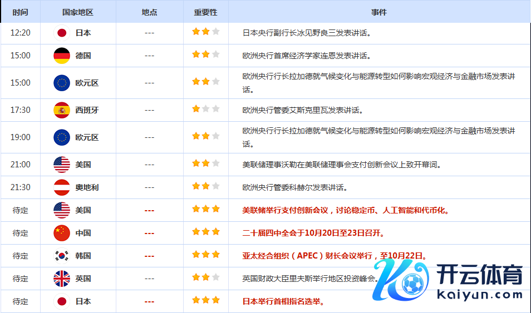531x313 pixels.
Task: Open the 二十届四中全会 event text
Action: coord(313,233)
